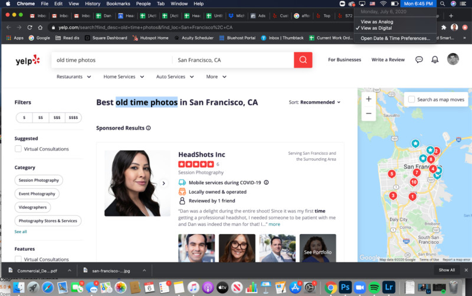This screenshot has width=472, height=296.
Task: Click the Yelp logo
Action: (x=28, y=59)
